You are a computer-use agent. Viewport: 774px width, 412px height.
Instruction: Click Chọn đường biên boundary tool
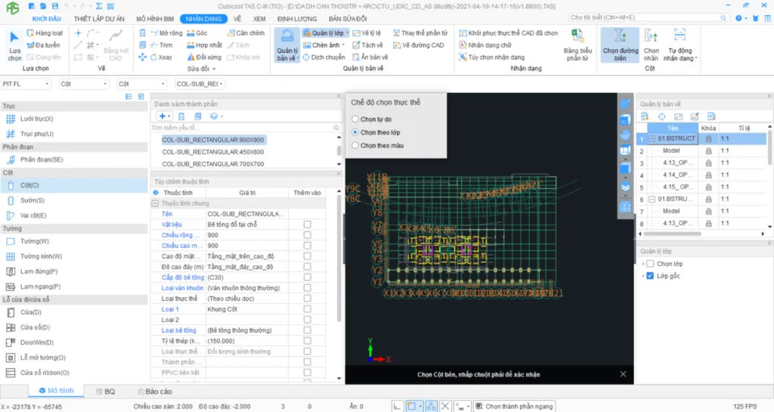pyautogui.click(x=619, y=45)
